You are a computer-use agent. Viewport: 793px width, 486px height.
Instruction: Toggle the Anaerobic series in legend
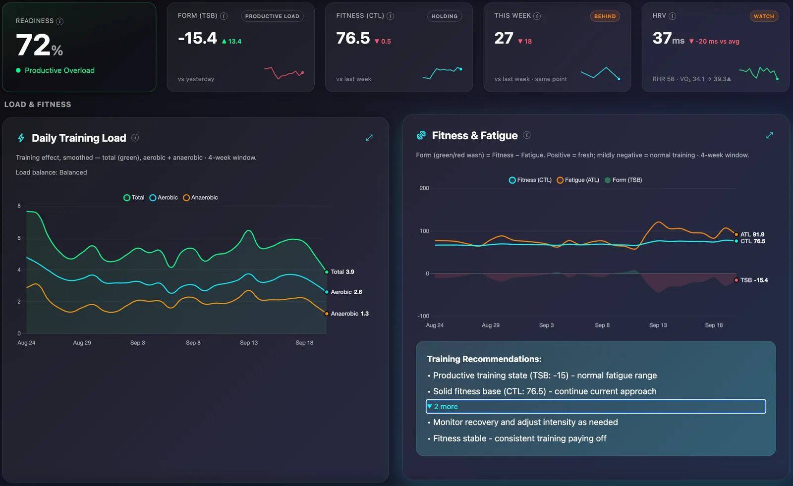(200, 198)
